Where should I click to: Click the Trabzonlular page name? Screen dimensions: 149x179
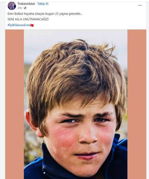[x=26, y=4]
